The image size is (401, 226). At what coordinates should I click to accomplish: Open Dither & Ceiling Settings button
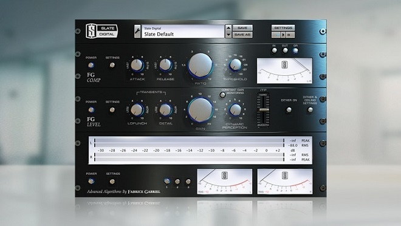click(x=310, y=110)
